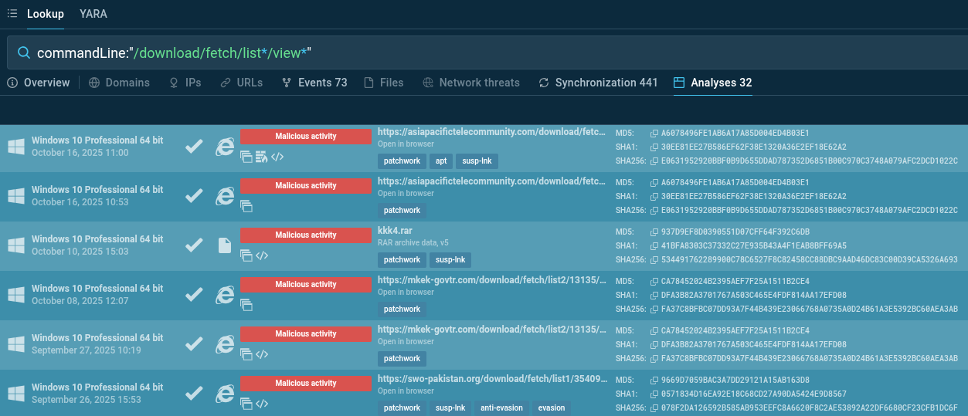
Task: Copy the MD5 hash of September 27 10:19 analysis
Action: (654, 330)
